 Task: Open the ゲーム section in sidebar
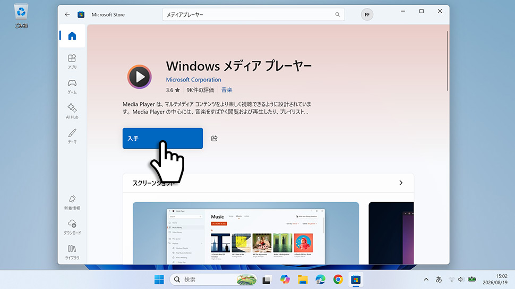click(x=72, y=86)
